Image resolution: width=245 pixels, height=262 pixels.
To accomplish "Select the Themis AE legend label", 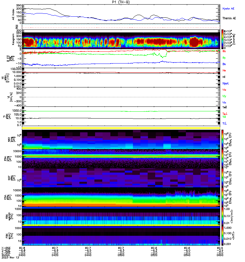I will tap(229, 18).
